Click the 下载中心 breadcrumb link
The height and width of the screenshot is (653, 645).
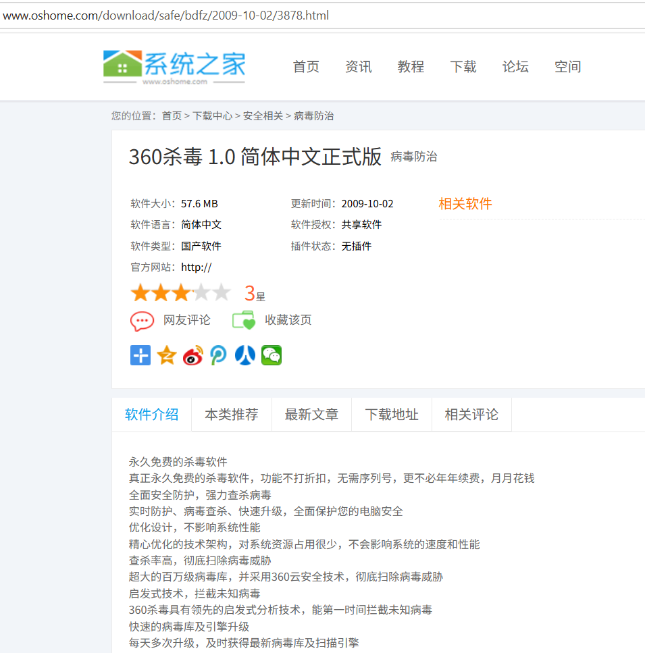pyautogui.click(x=212, y=115)
